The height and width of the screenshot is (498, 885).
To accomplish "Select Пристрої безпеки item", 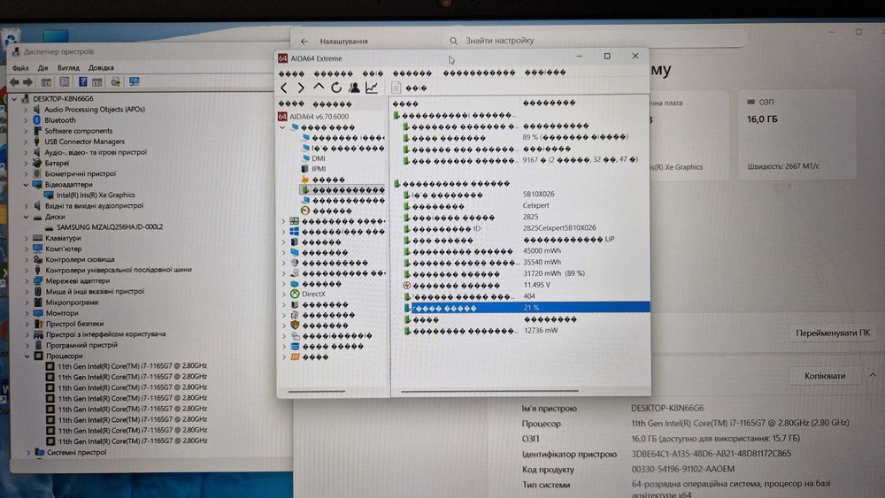I will [75, 324].
